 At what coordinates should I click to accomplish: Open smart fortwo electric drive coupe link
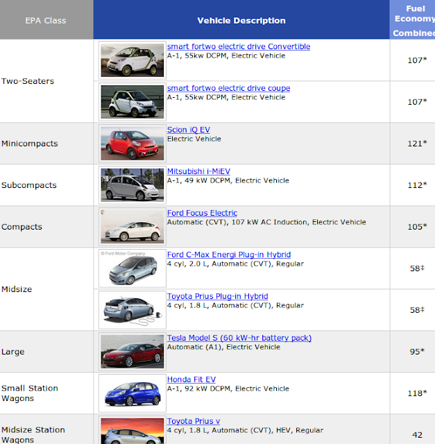pyautogui.click(x=228, y=88)
